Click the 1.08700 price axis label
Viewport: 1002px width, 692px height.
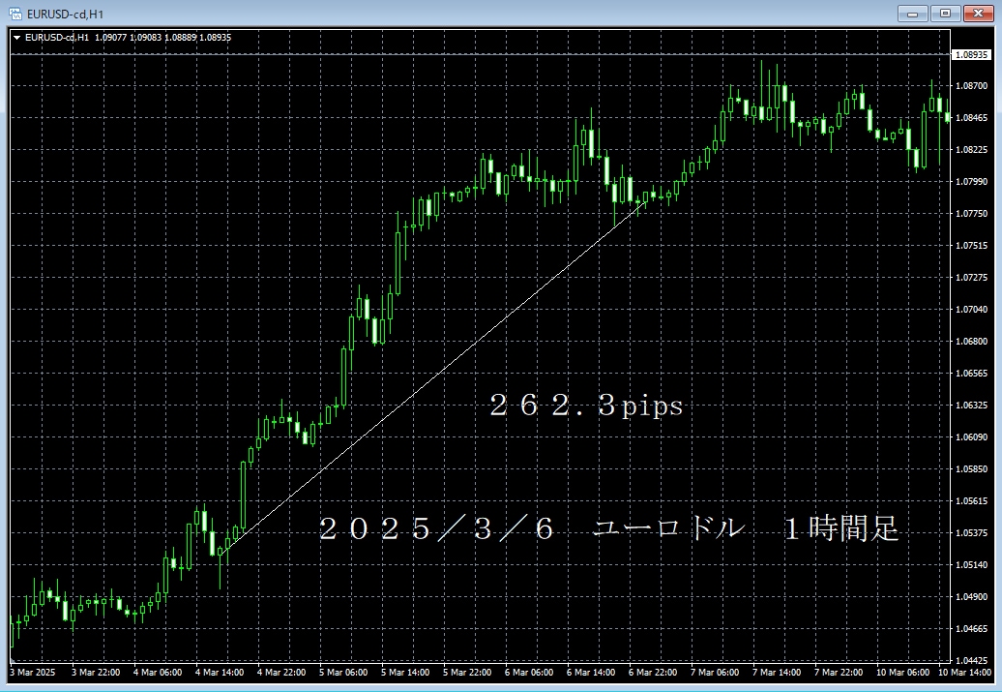point(971,86)
